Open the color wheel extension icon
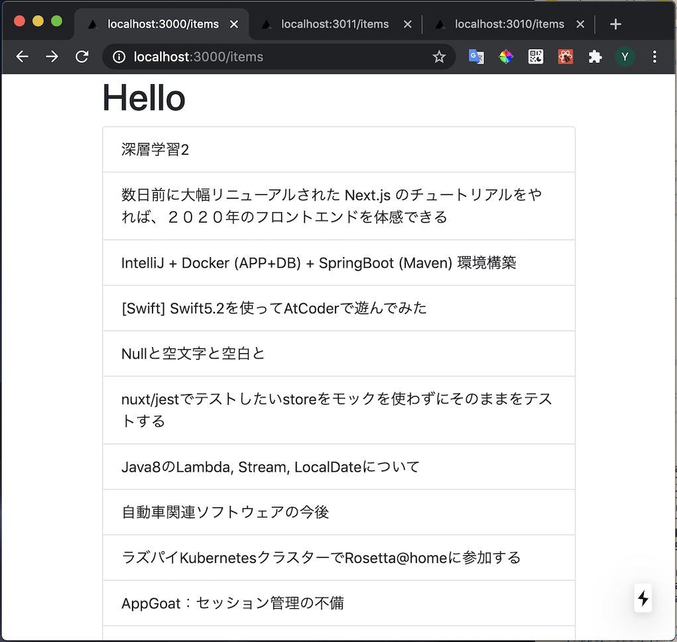The width and height of the screenshot is (677, 642). 506,56
